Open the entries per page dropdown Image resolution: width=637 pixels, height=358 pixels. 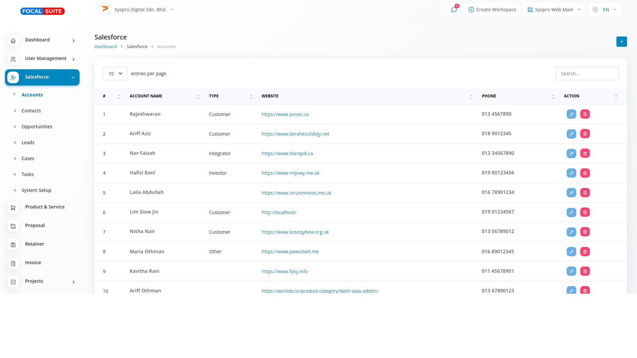115,74
